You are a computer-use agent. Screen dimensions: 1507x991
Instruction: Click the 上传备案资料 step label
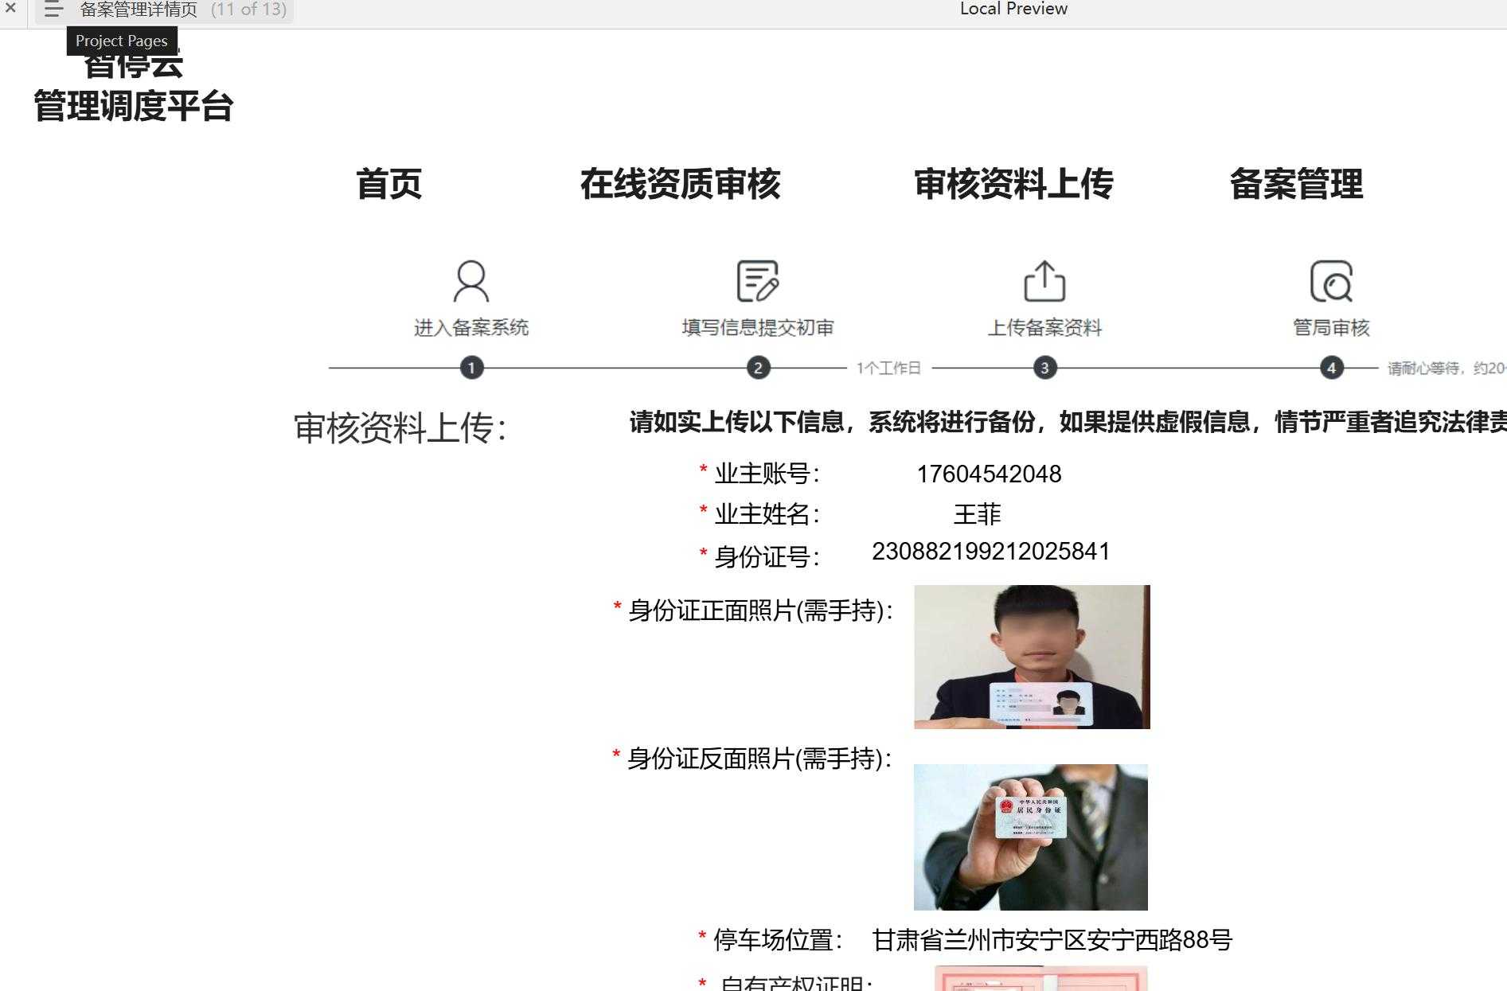click(1044, 327)
